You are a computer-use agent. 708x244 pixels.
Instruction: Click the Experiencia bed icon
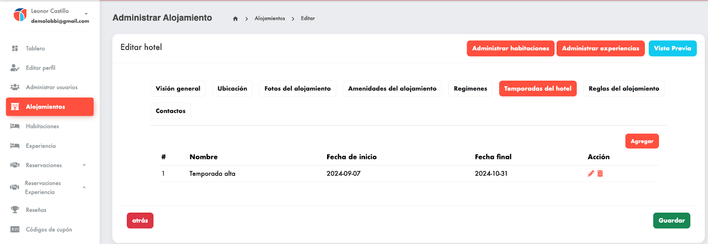[15, 145]
